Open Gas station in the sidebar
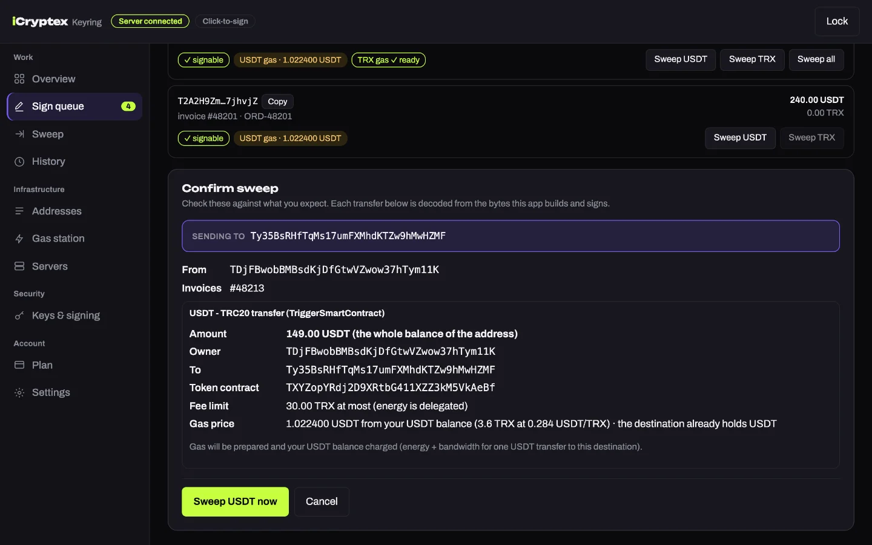Screen dimensions: 872x545 pos(74,239)
